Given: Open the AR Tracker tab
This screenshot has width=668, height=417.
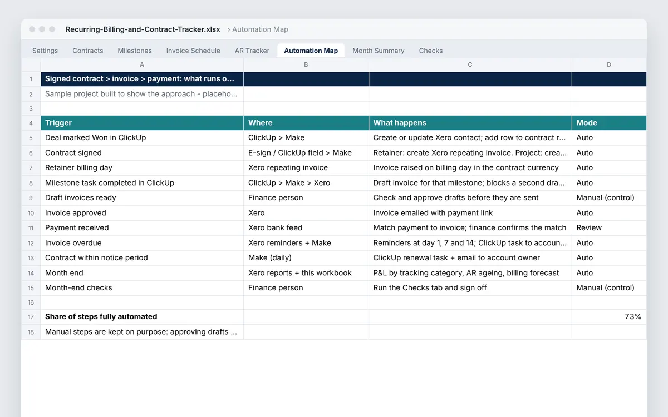Looking at the screenshot, I should click(252, 51).
